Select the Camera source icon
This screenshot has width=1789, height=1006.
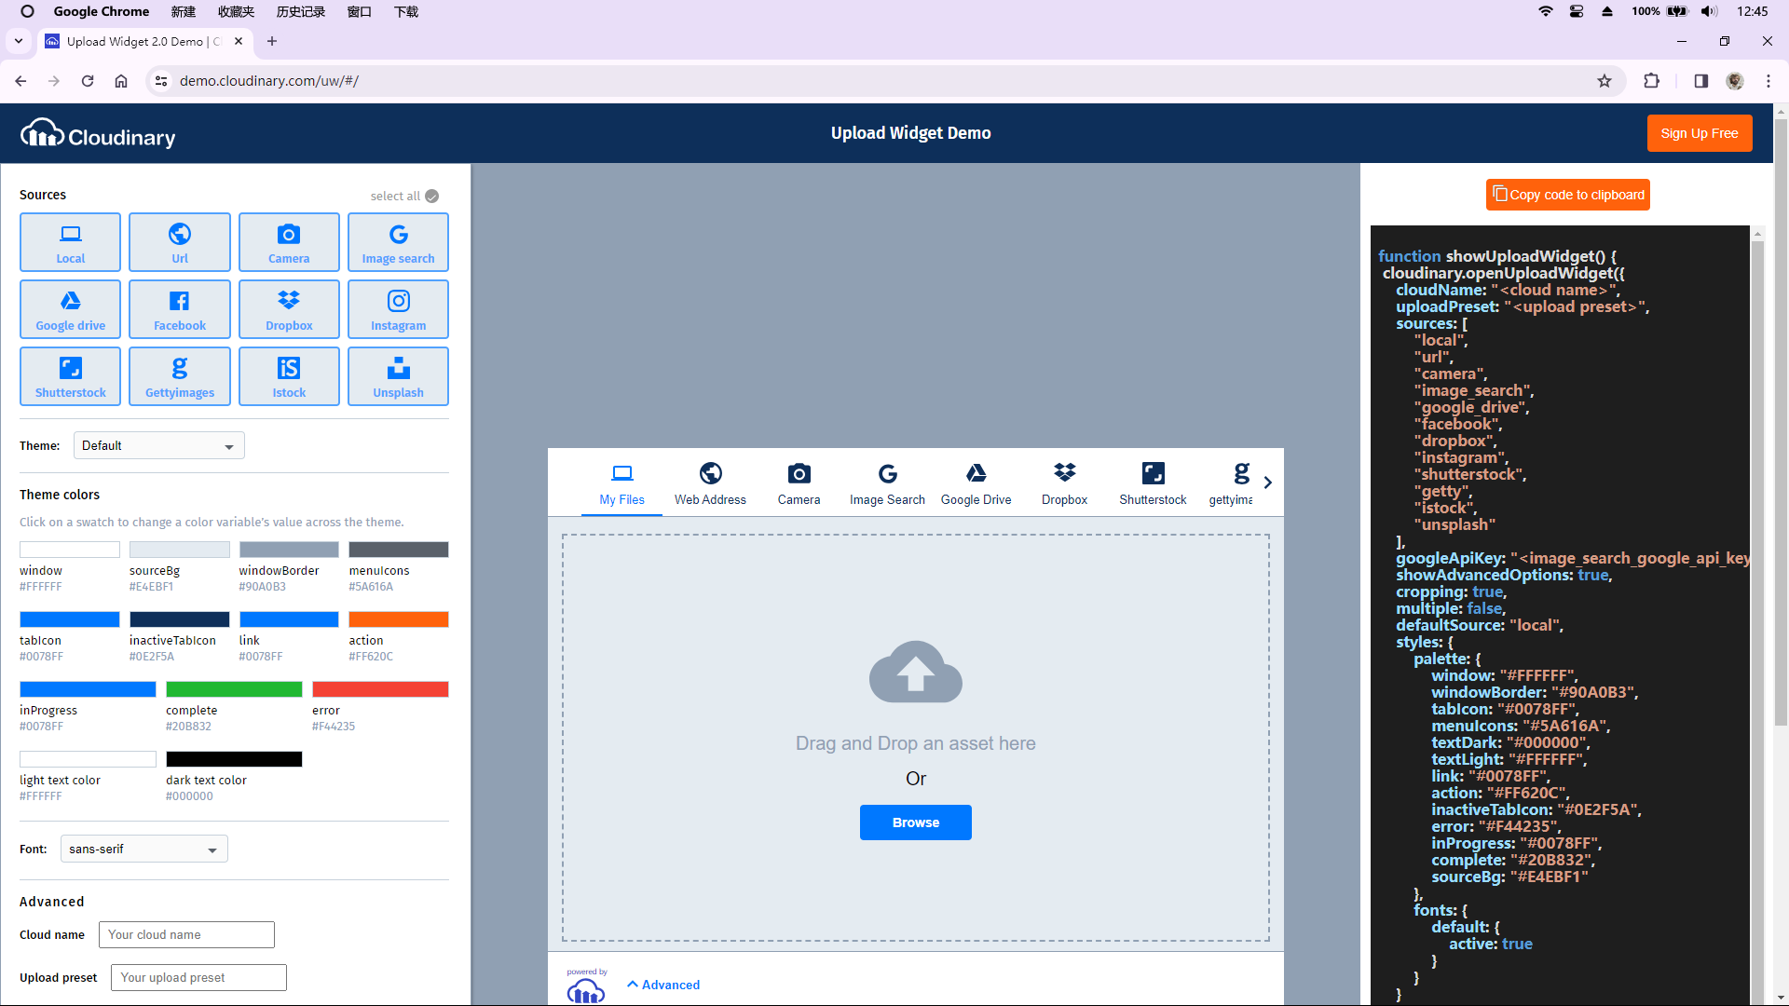point(289,240)
